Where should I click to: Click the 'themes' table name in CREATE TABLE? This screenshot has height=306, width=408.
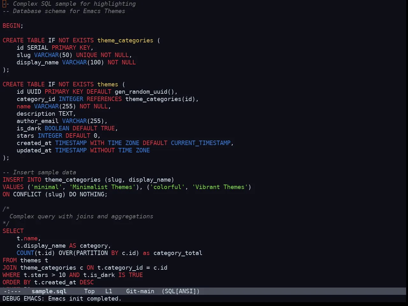click(x=108, y=84)
